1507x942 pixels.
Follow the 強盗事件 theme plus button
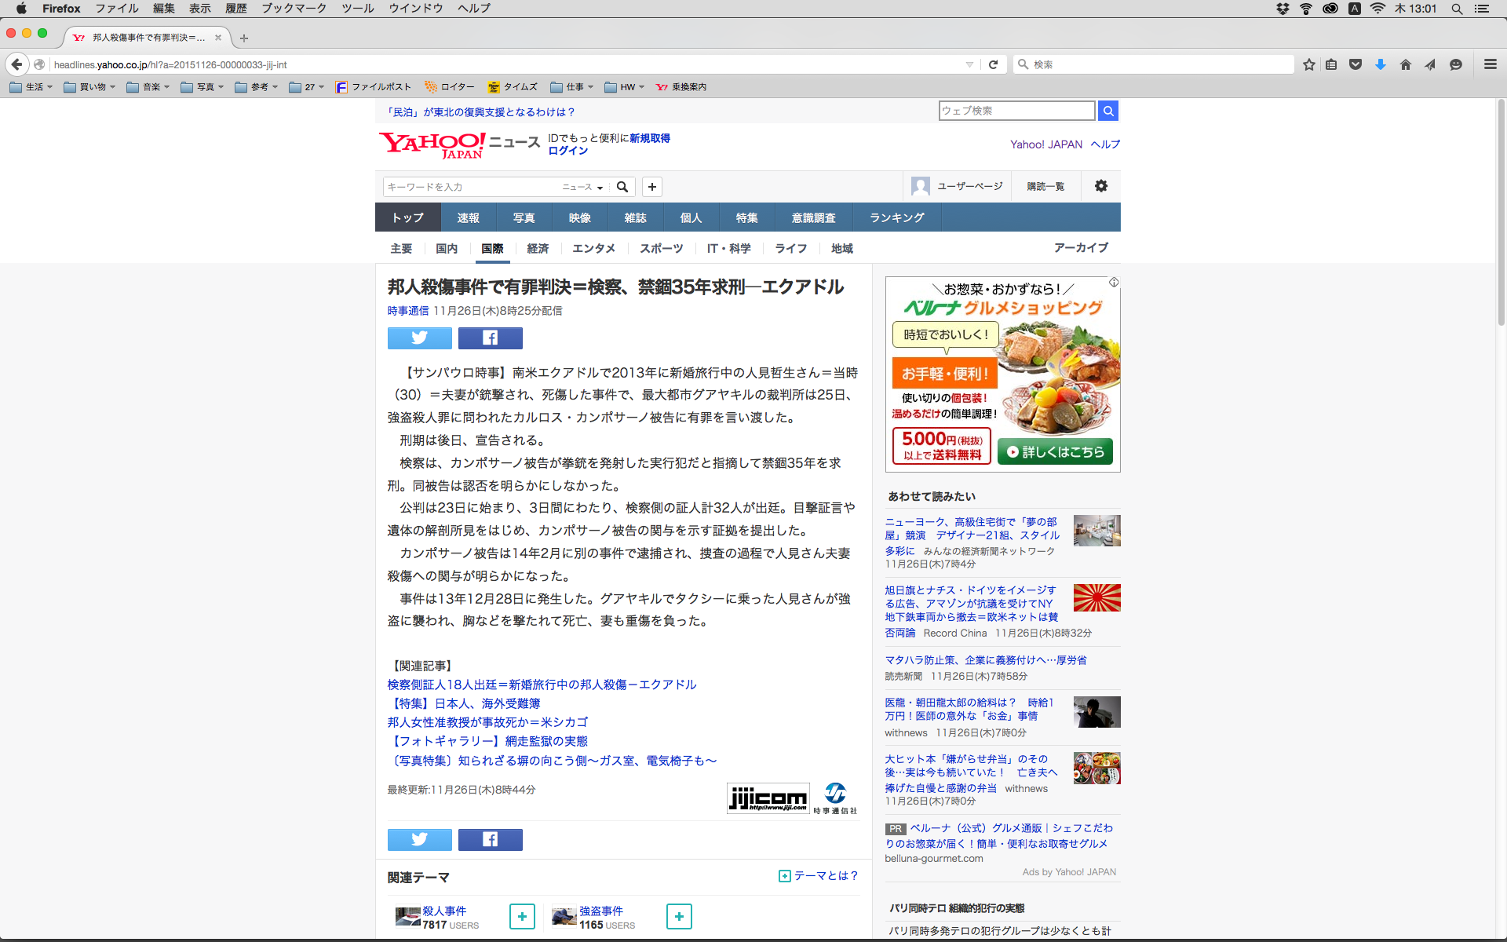(679, 916)
